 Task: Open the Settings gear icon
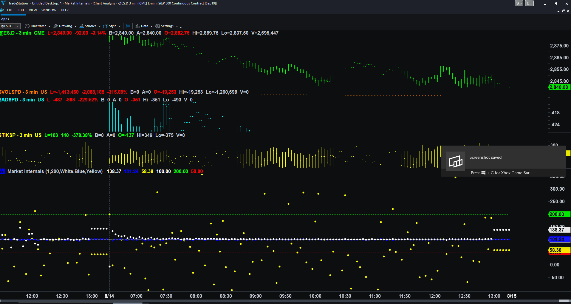pos(158,26)
